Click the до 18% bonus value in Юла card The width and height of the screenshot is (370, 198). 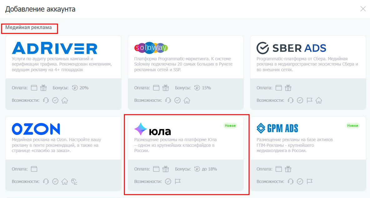coord(209,169)
